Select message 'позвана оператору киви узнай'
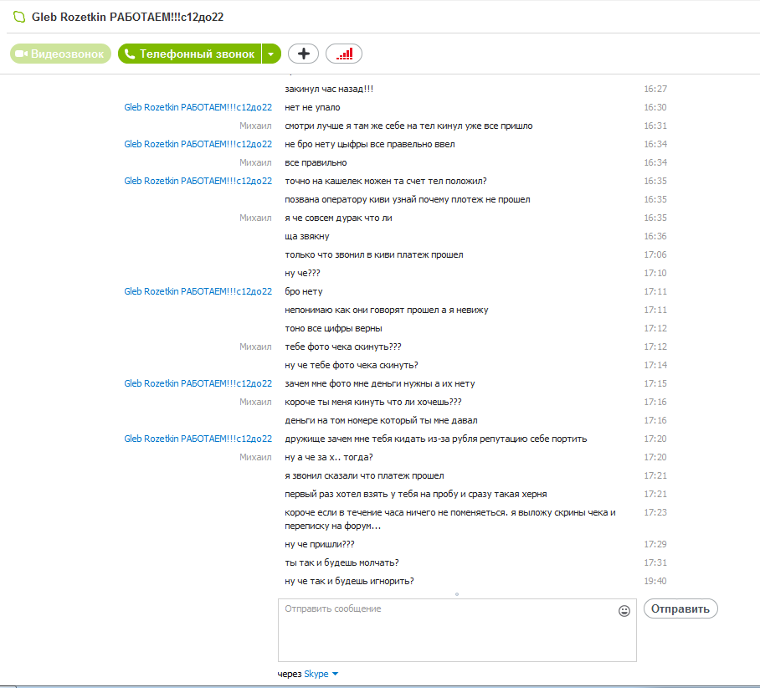Viewport: 760px width, 688px height. [408, 200]
